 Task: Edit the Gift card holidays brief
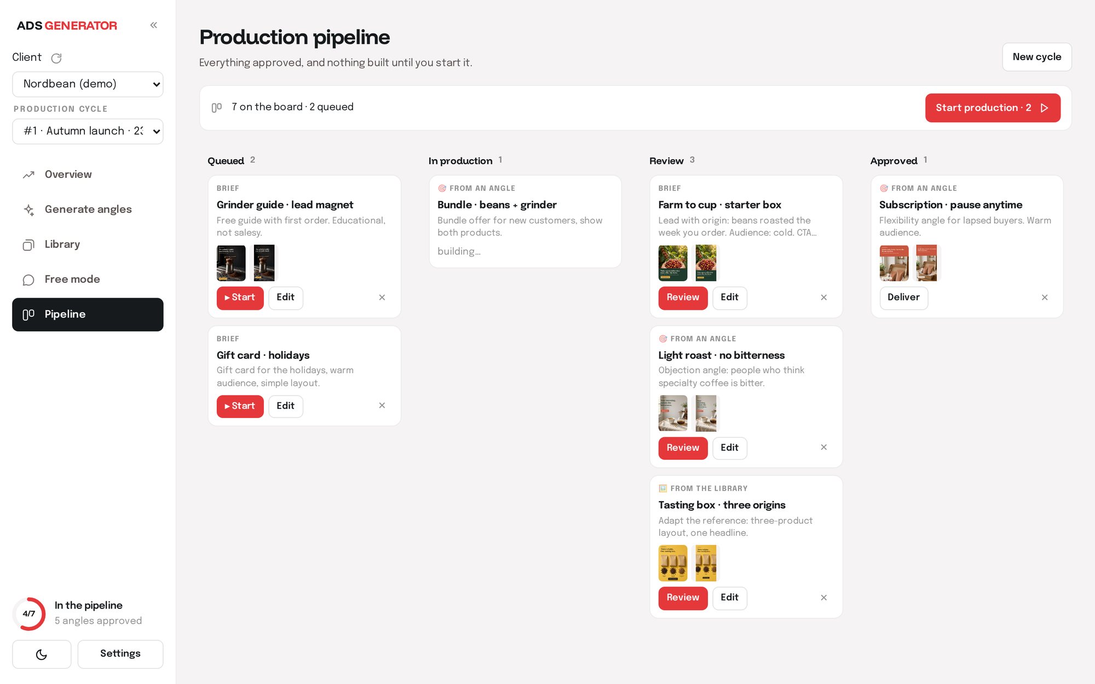coord(285,406)
